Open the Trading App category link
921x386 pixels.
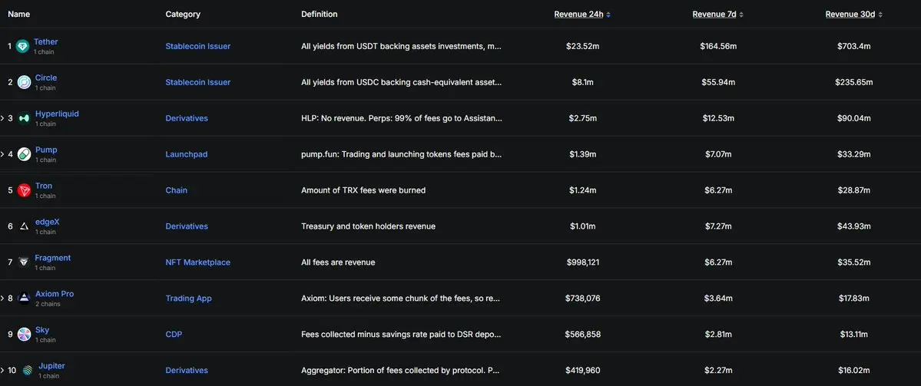pos(188,299)
